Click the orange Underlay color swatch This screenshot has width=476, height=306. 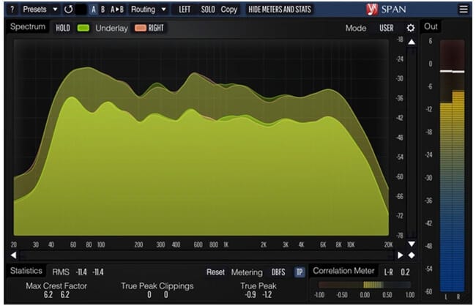[x=141, y=28]
